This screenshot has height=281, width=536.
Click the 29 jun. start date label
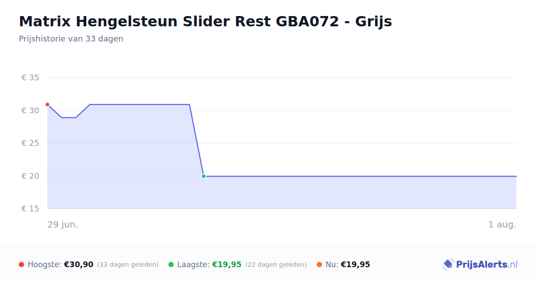[x=63, y=224]
